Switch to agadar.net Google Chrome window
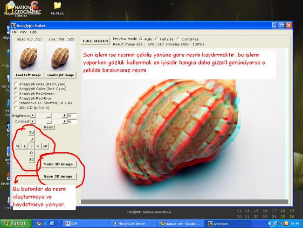 click(181, 224)
